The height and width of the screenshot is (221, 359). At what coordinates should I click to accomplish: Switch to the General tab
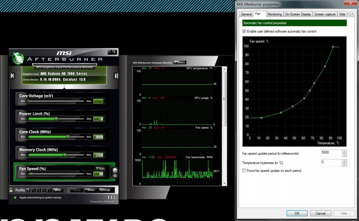tap(246, 14)
